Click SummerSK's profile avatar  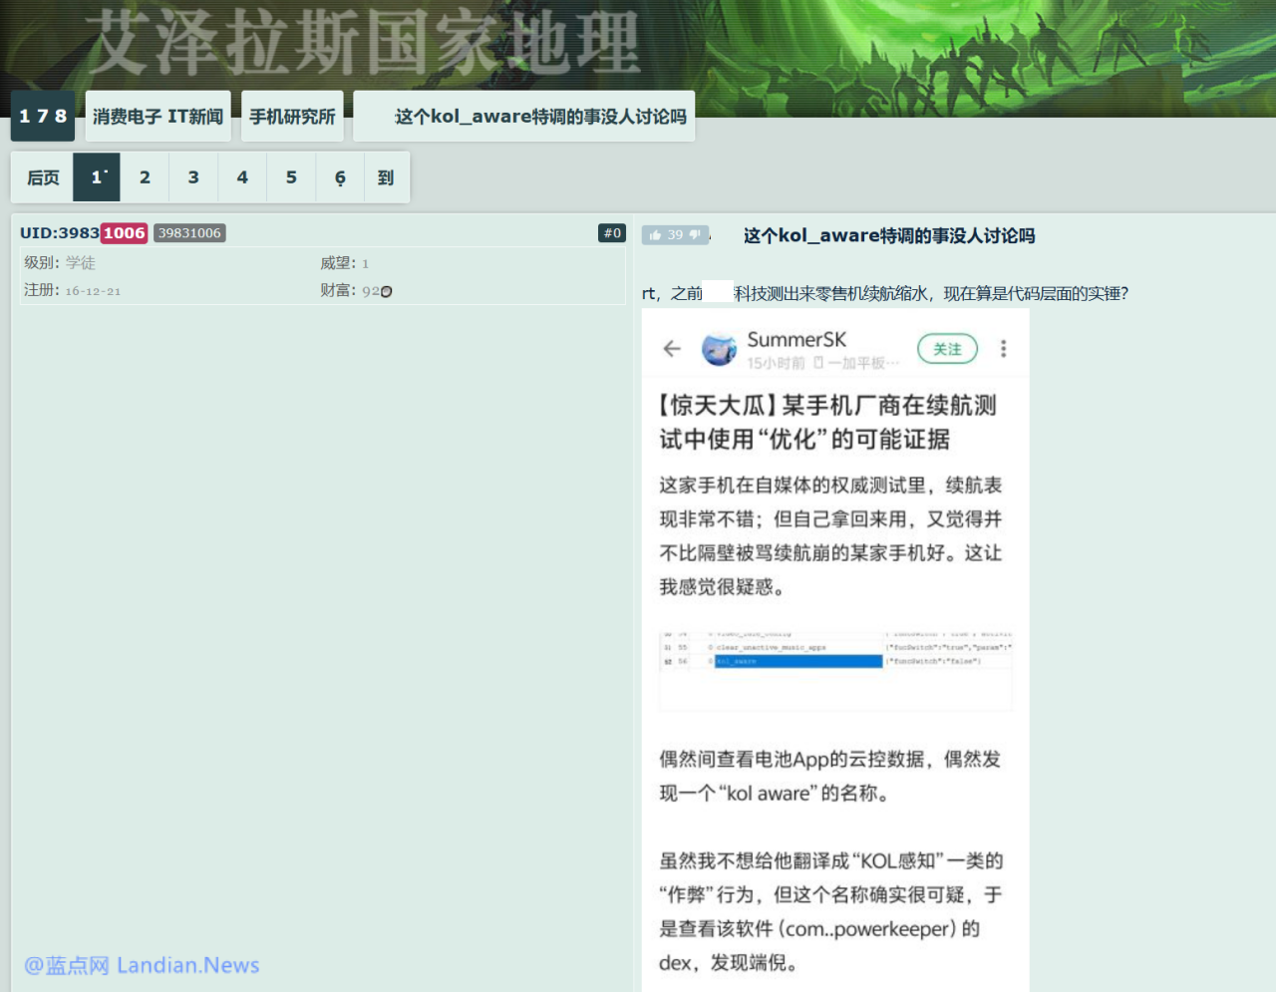click(719, 349)
